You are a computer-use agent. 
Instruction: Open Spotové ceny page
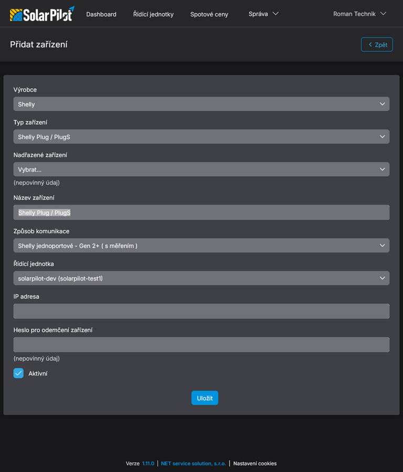209,14
